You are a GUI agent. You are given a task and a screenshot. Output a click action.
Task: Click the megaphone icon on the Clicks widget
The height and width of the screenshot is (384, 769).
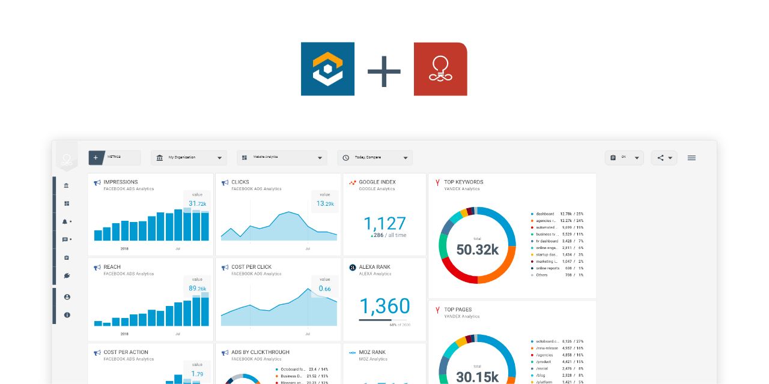tap(225, 182)
